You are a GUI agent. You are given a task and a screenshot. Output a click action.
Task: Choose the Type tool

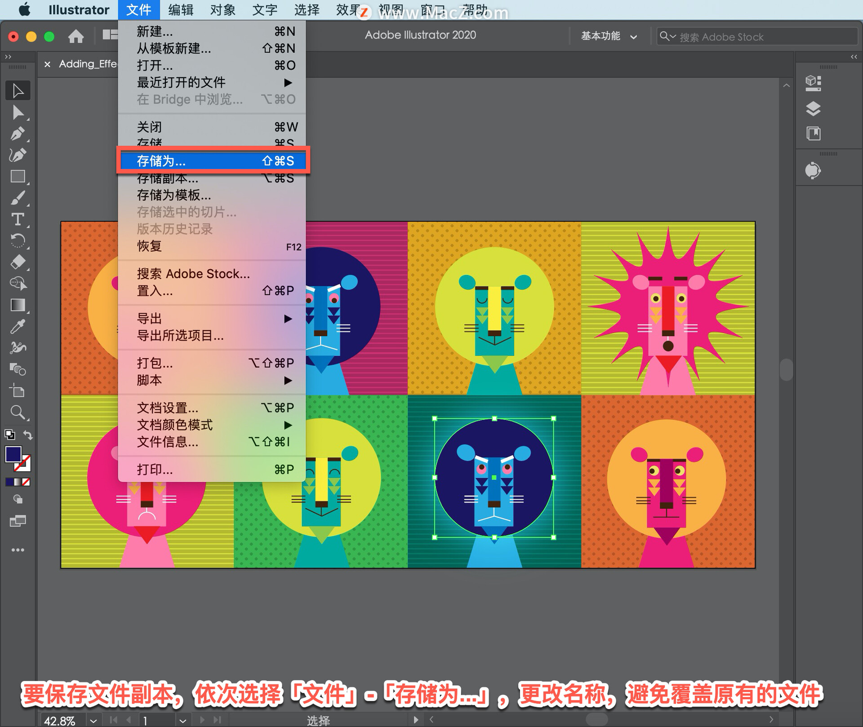pyautogui.click(x=18, y=220)
